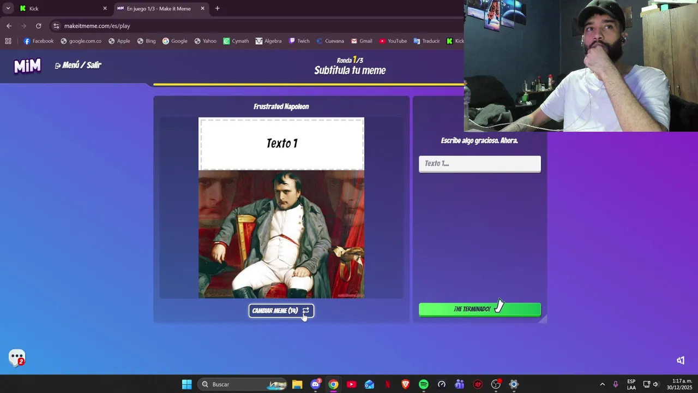Open the Apple bookmark
Screen dimensions: 698x393
pyautogui.click(x=119, y=41)
